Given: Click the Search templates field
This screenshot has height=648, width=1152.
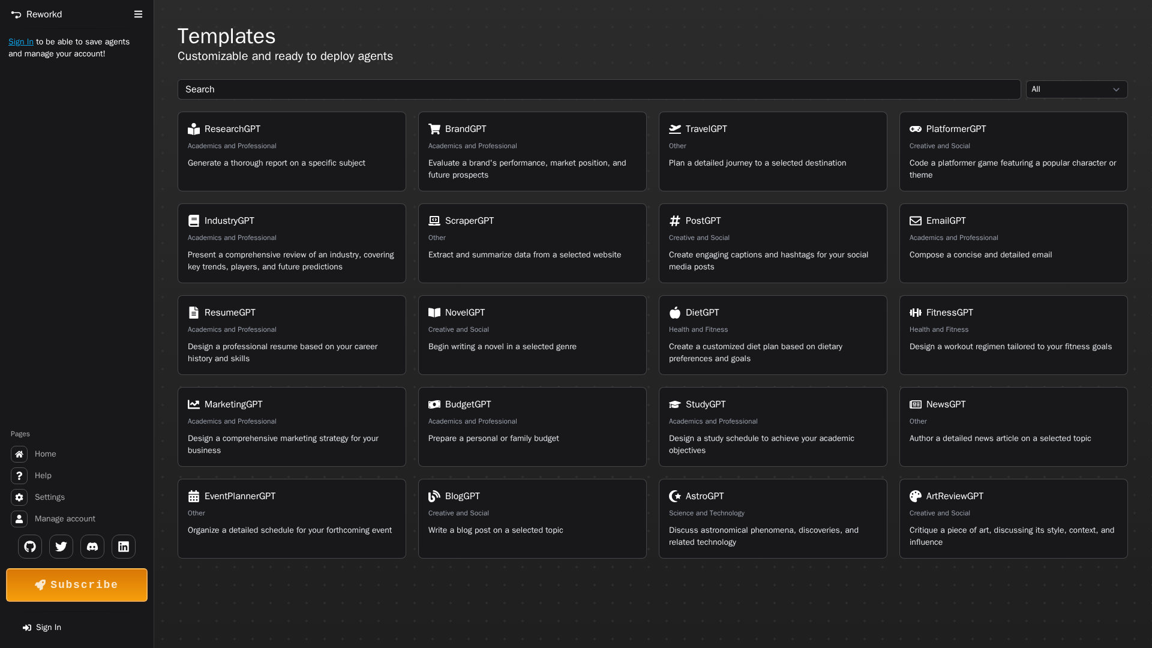Looking at the screenshot, I should coord(599,89).
